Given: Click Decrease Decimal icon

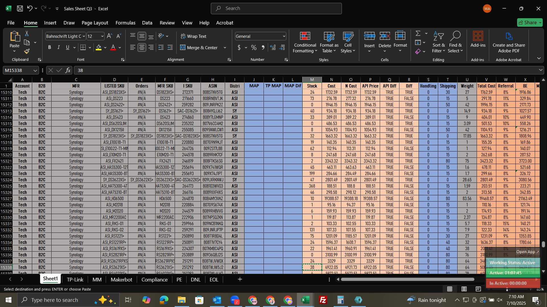Looking at the screenshot, I should click(282, 47).
